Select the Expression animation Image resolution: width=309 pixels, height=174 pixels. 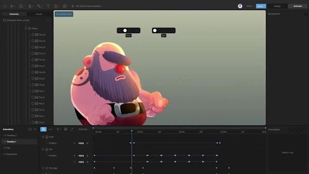[12, 154]
